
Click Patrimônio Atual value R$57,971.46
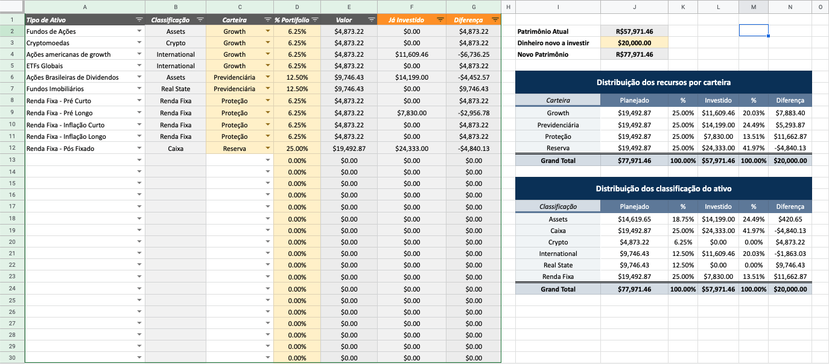click(635, 31)
